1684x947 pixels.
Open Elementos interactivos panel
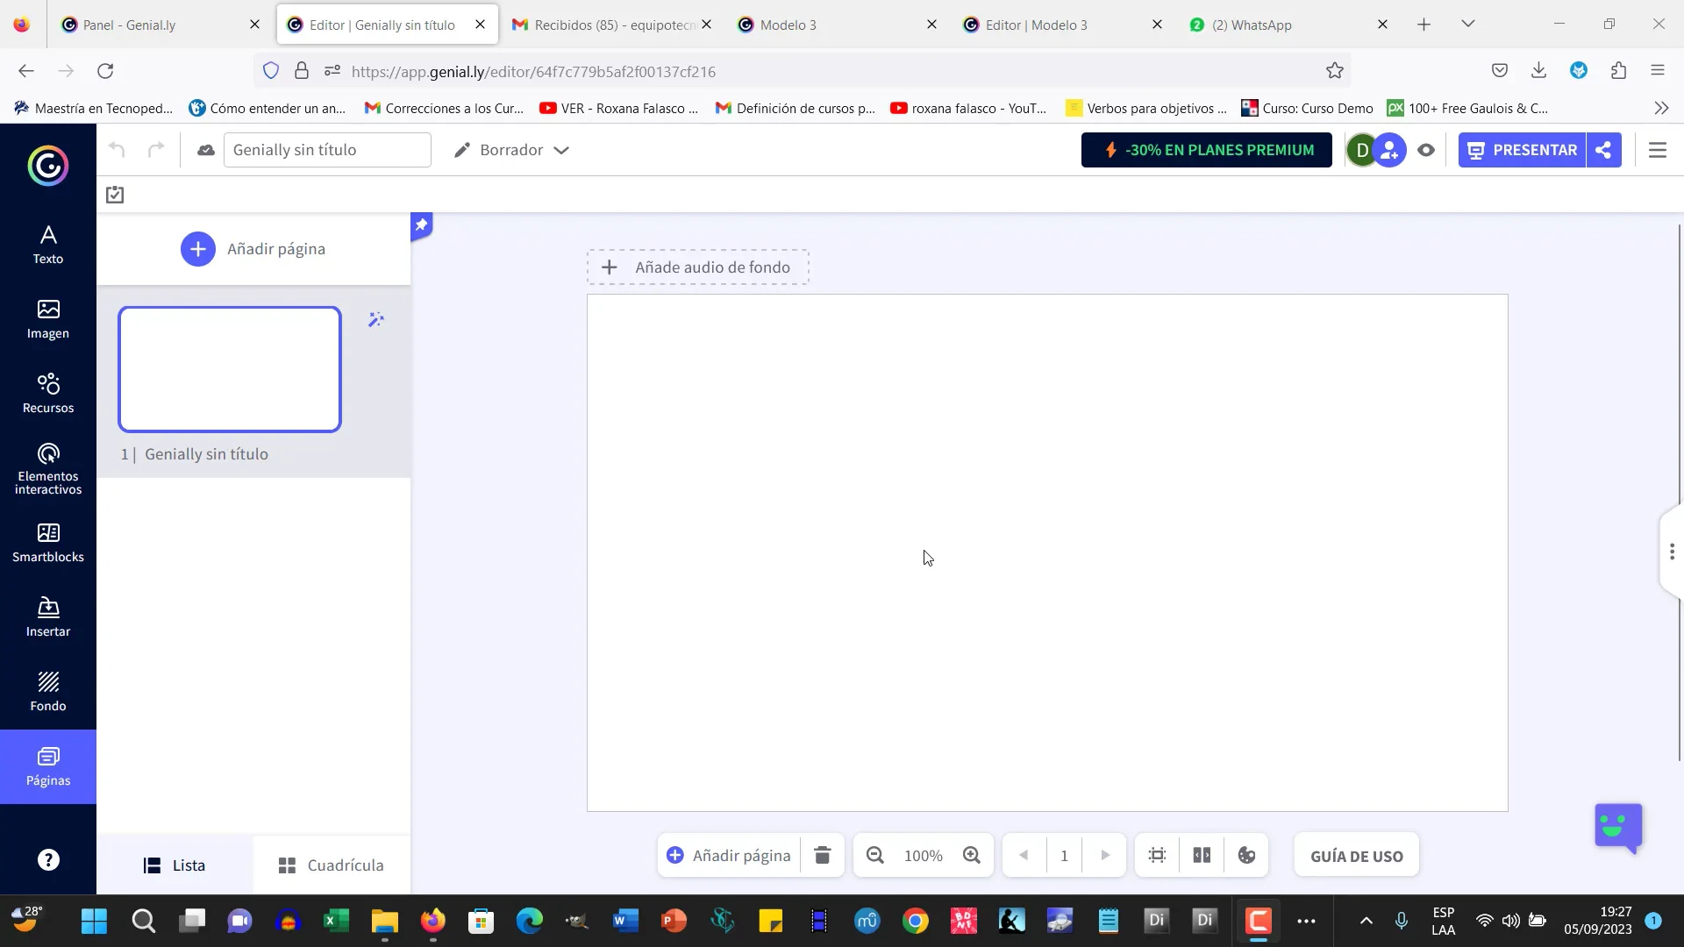[x=48, y=469]
